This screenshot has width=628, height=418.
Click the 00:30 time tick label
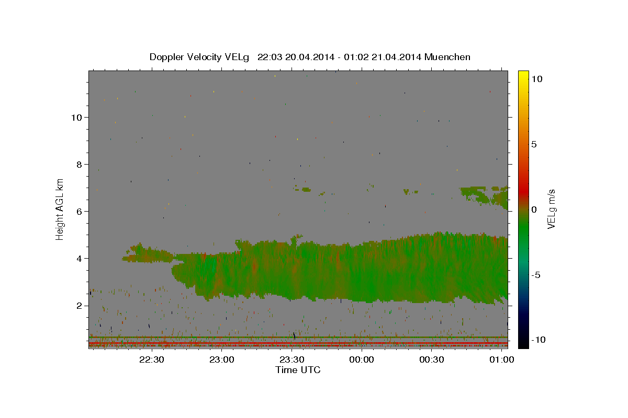(432, 359)
